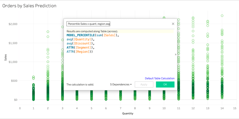The image size is (239, 119).
Task: Edit the calculation name field
Action: (88, 24)
